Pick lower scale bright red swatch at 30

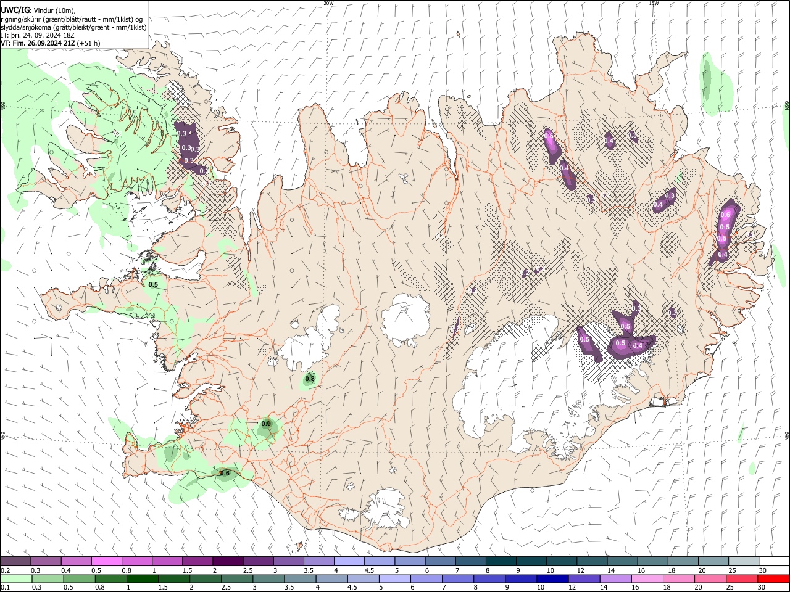tap(773, 578)
